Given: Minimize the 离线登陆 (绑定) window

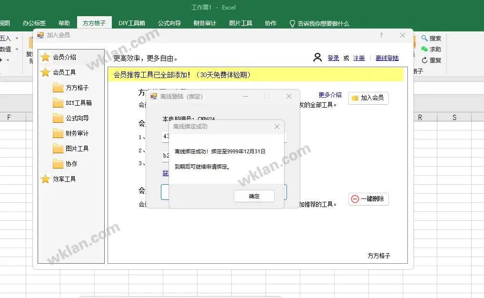Looking at the screenshot, I should [x=246, y=96].
